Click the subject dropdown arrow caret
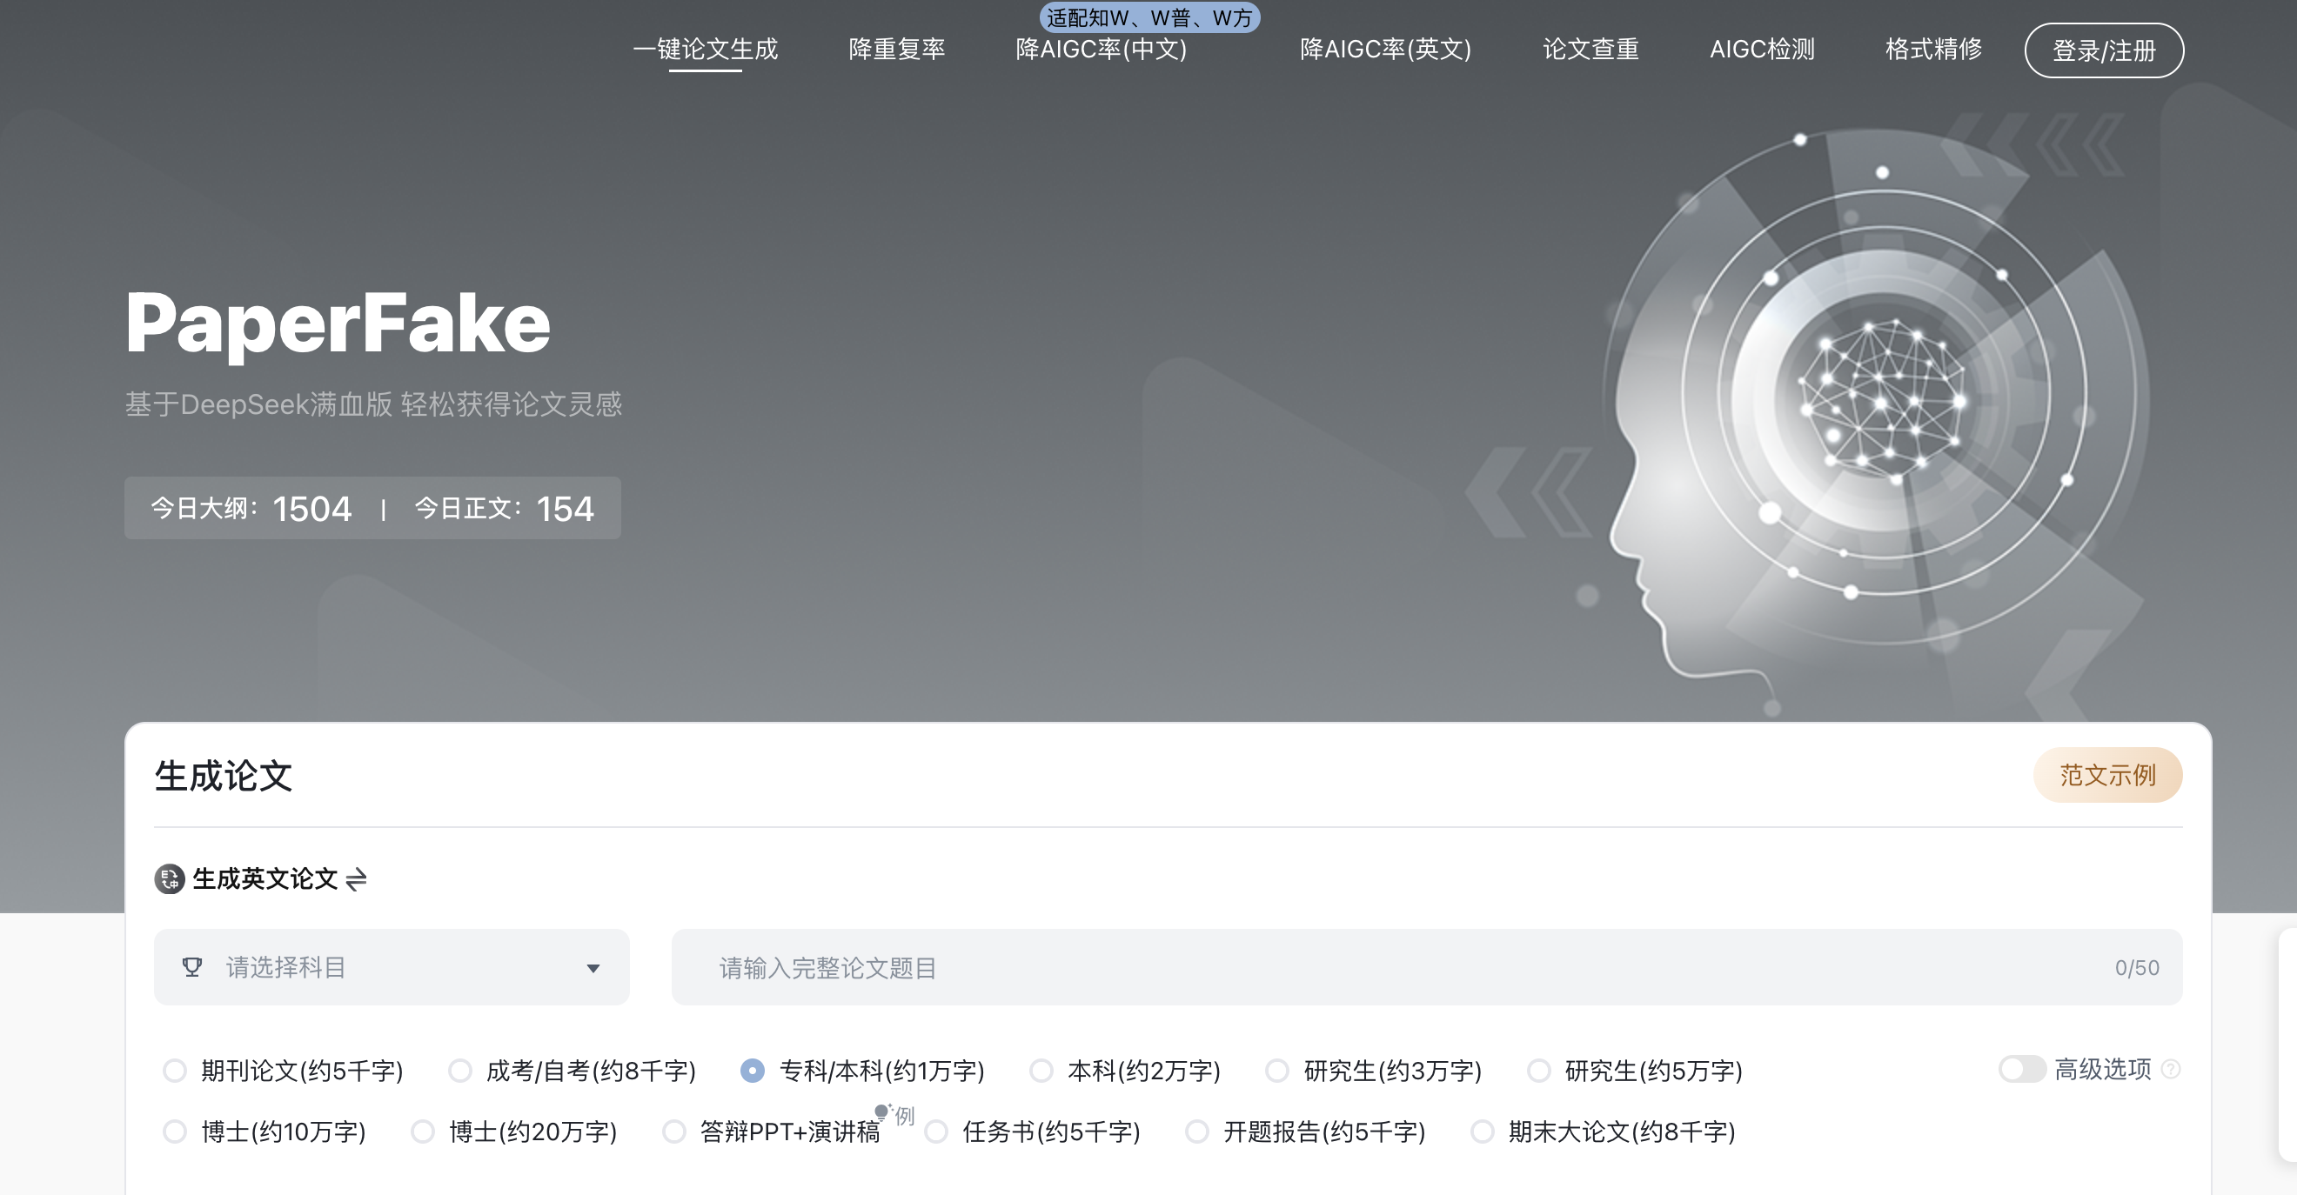 pos(593,968)
